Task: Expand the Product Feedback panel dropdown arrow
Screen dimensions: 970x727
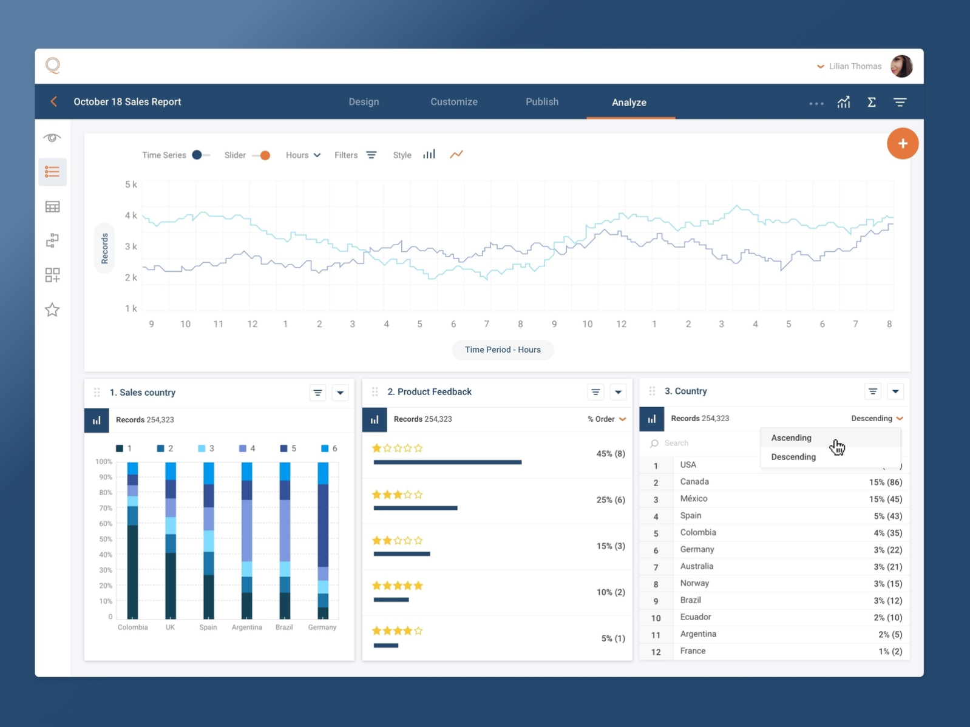Action: [618, 392]
